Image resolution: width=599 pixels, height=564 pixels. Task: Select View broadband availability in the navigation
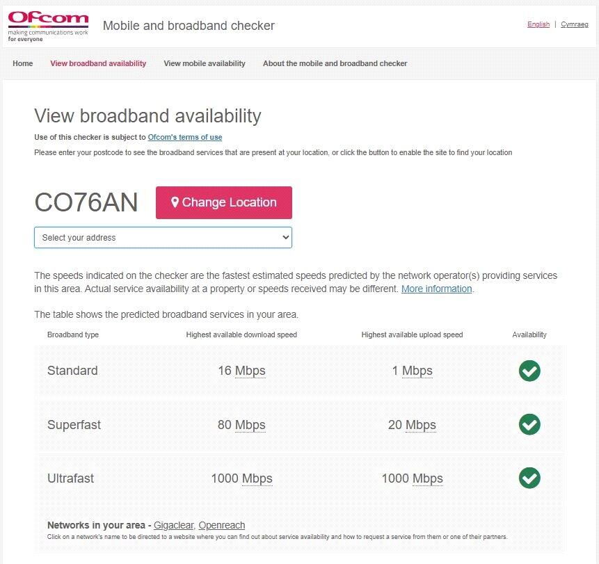97,63
